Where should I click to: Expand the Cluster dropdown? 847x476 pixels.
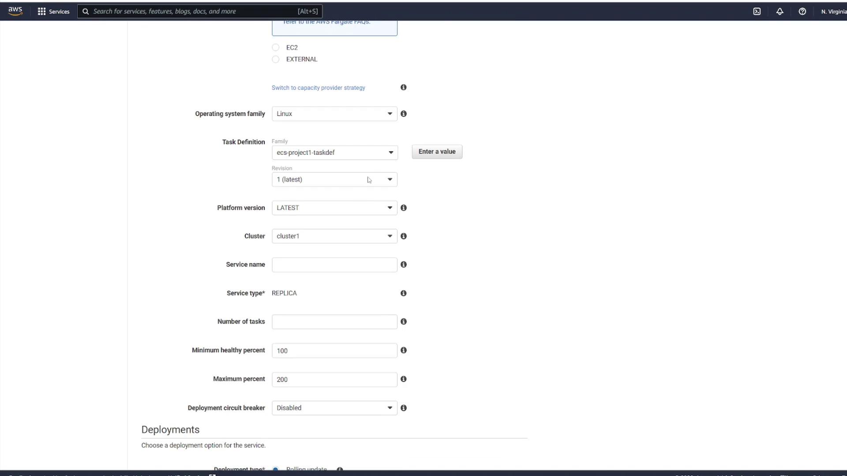click(334, 236)
